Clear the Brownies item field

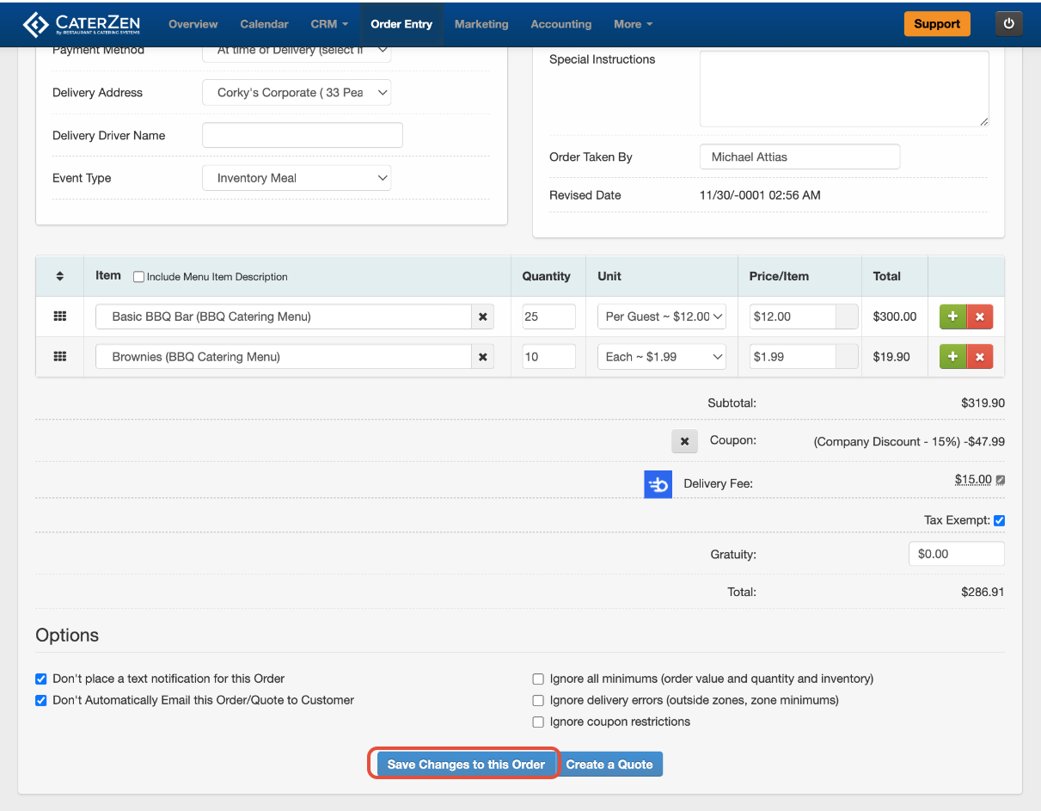(x=482, y=356)
